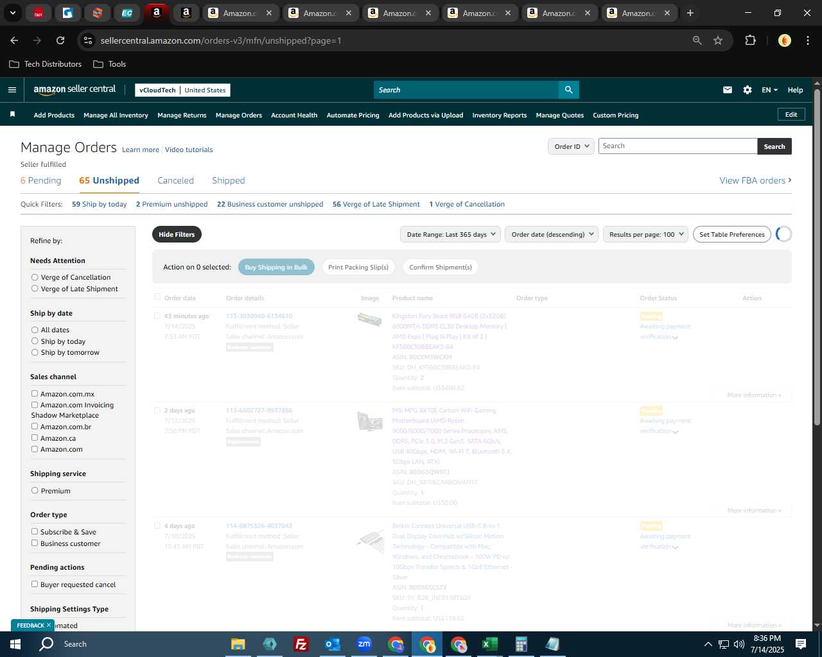The width and height of the screenshot is (822, 657).
Task: Check the Amazon.com.mx sales channel
Action: (x=35, y=394)
